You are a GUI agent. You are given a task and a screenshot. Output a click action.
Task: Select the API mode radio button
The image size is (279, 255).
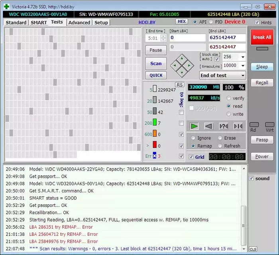pos(195,22)
